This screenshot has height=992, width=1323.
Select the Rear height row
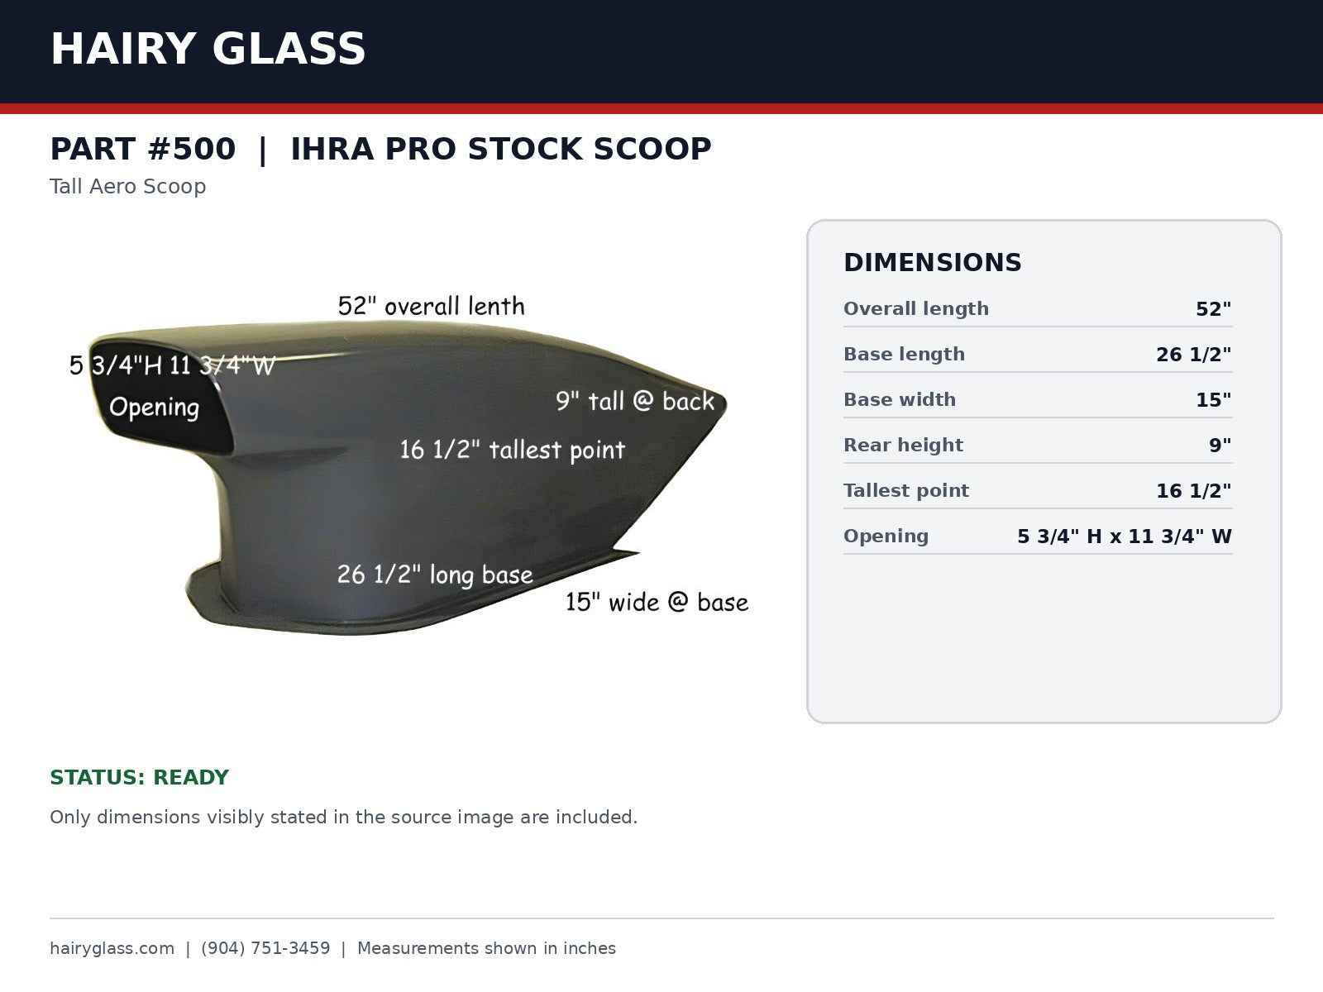click(x=1038, y=446)
